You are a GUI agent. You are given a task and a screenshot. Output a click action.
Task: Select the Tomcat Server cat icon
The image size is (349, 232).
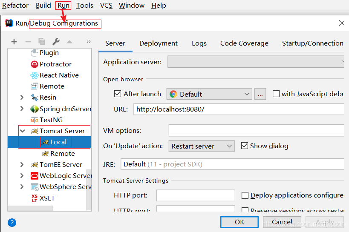[x=34, y=131]
